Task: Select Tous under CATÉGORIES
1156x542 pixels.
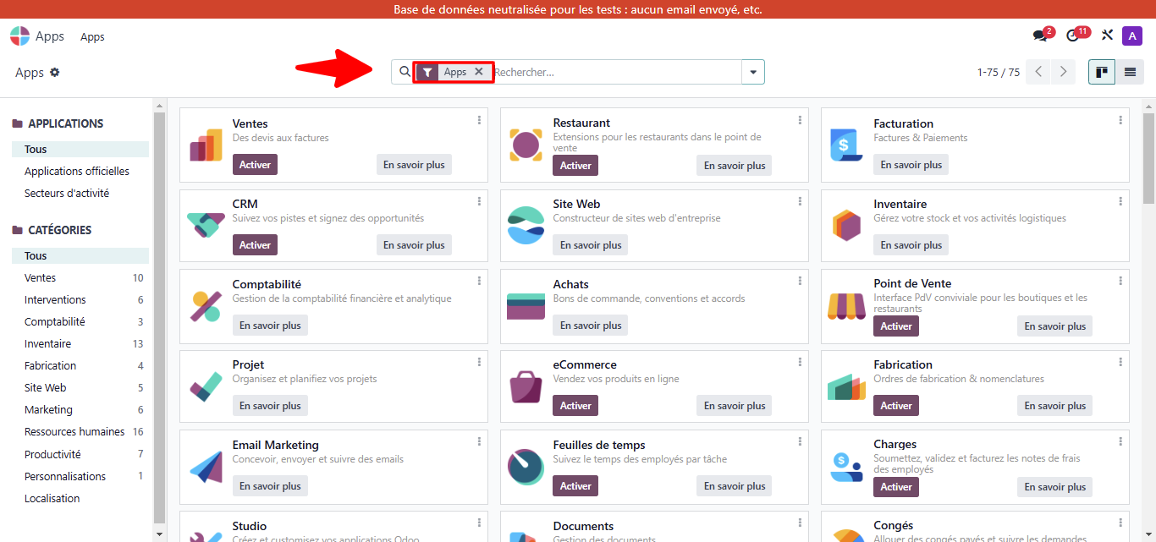Action: pyautogui.click(x=80, y=255)
